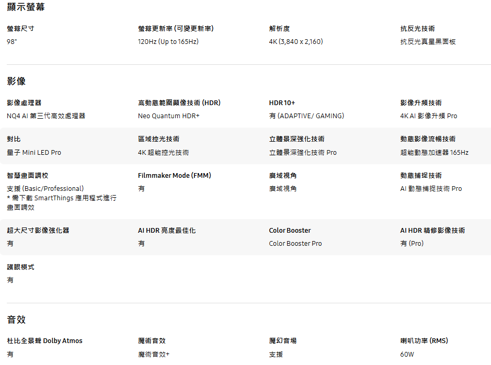Click the NQ4 AI 第三代高效處理器 value

(46, 116)
